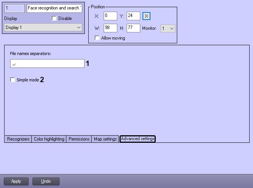Click the object ID number field
253x188 pixels.
coord(14,8)
